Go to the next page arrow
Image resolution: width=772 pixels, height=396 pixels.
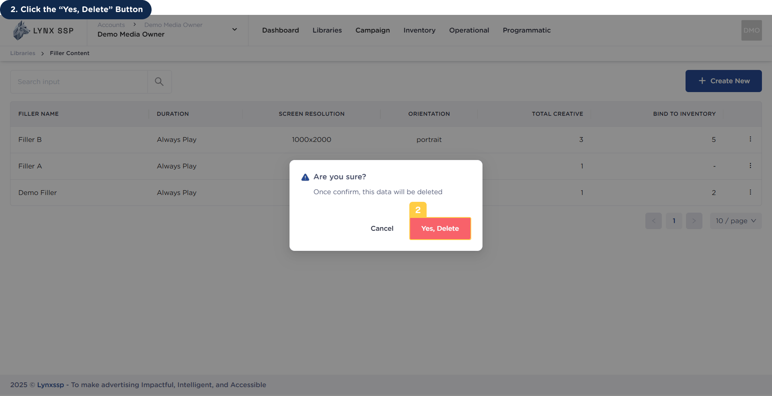pyautogui.click(x=694, y=221)
